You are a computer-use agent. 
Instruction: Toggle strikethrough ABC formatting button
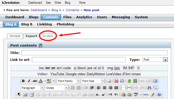coord(35,81)
